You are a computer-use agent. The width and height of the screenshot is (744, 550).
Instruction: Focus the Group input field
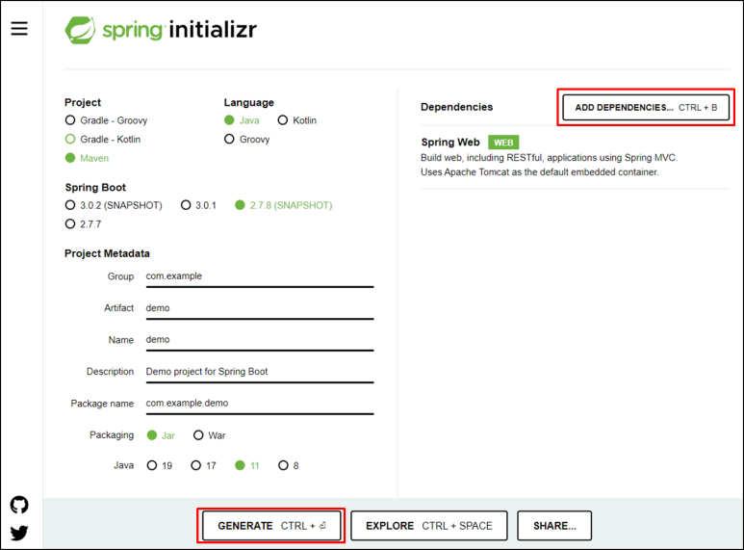click(x=260, y=276)
